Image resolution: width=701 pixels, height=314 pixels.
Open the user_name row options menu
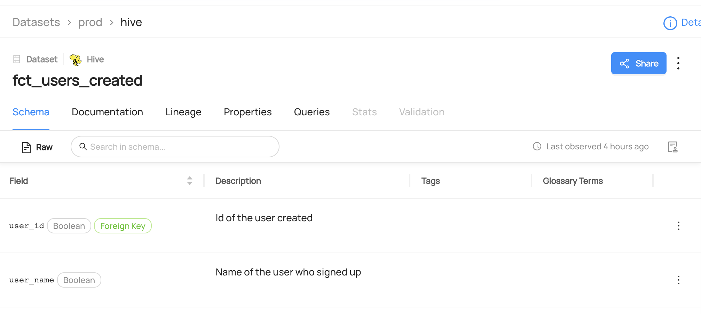pyautogui.click(x=678, y=280)
